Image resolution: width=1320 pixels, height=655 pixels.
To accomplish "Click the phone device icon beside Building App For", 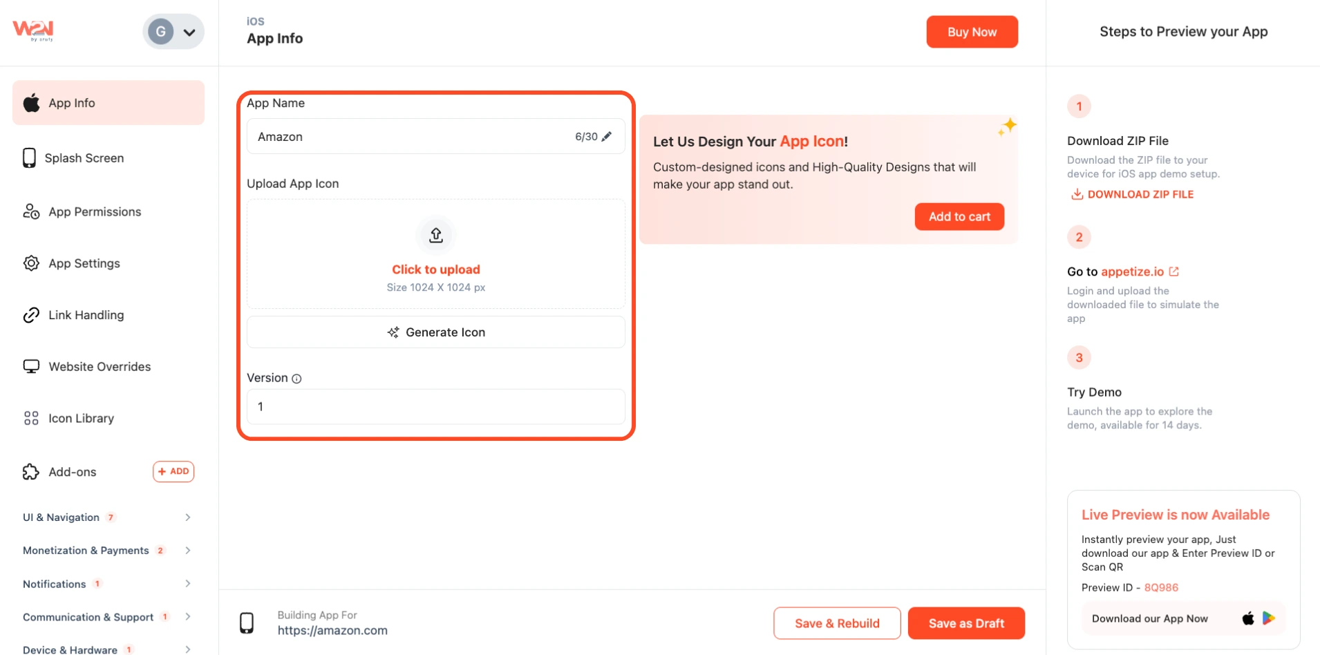I will tap(247, 623).
